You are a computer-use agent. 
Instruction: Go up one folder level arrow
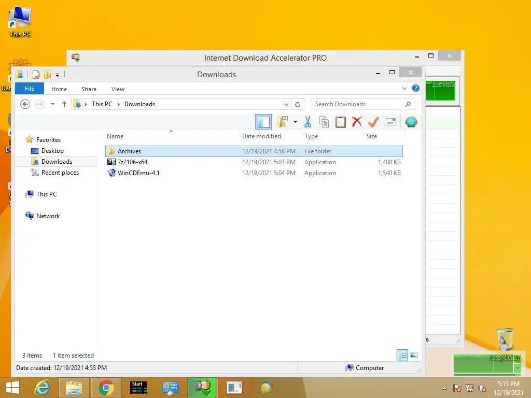click(64, 104)
